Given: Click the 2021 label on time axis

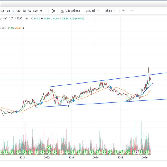Looking at the screenshot, I should pyautogui.click(x=22, y=158).
